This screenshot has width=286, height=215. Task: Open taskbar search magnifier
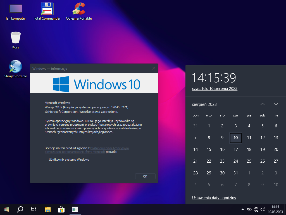coord(20,209)
